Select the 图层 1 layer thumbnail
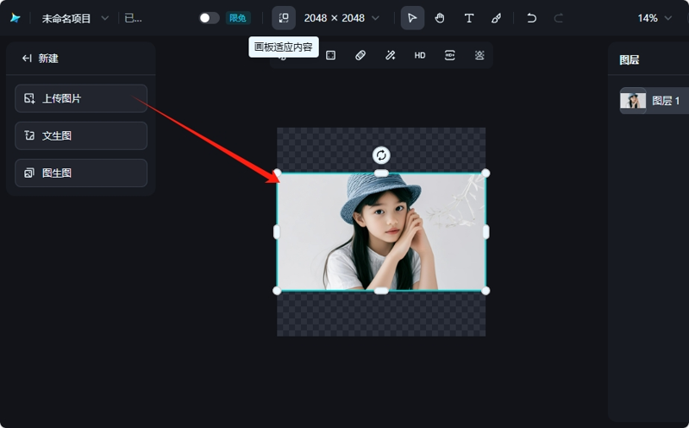 coord(633,101)
